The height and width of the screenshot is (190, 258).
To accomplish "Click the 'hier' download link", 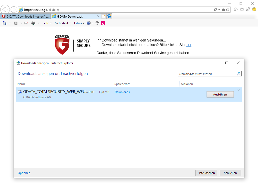I will pos(188,45).
